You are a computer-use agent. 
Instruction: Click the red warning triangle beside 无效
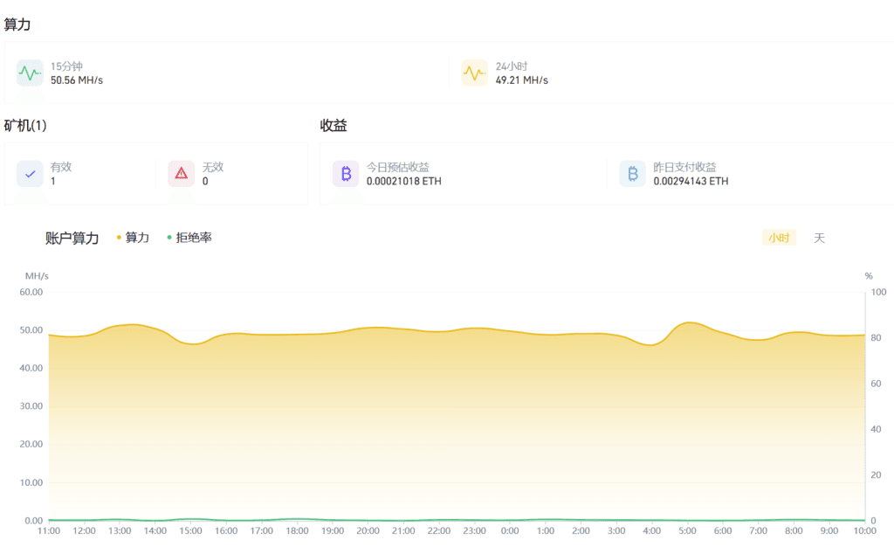(181, 174)
